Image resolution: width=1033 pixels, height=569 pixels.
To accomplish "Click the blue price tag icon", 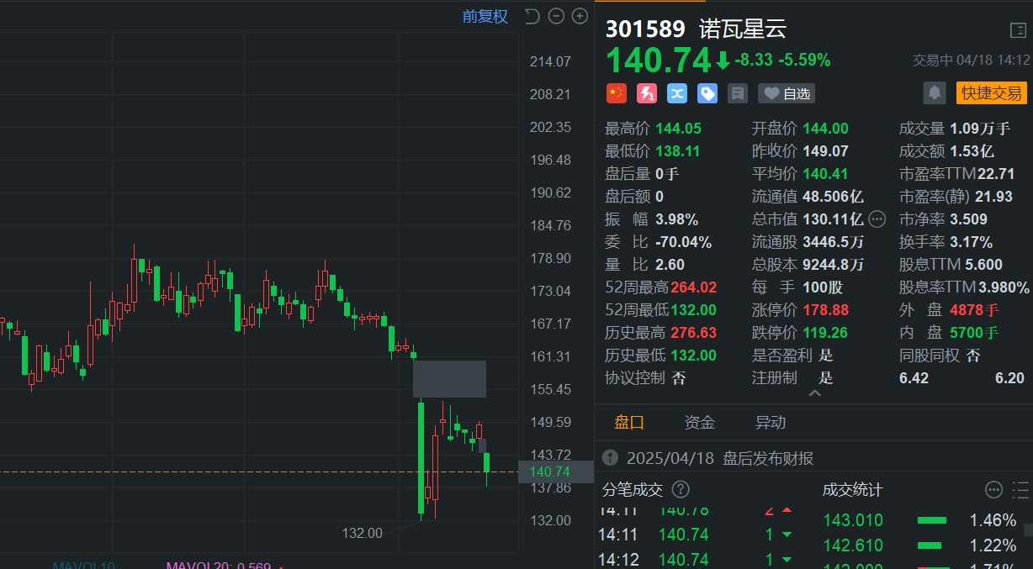I will point(707,93).
